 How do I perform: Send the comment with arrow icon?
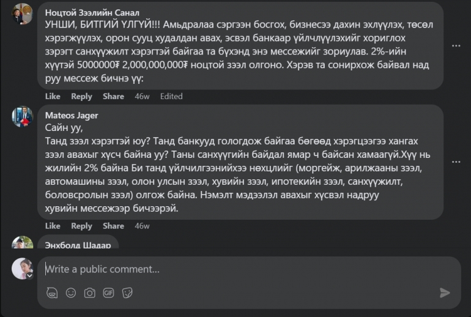(445, 293)
